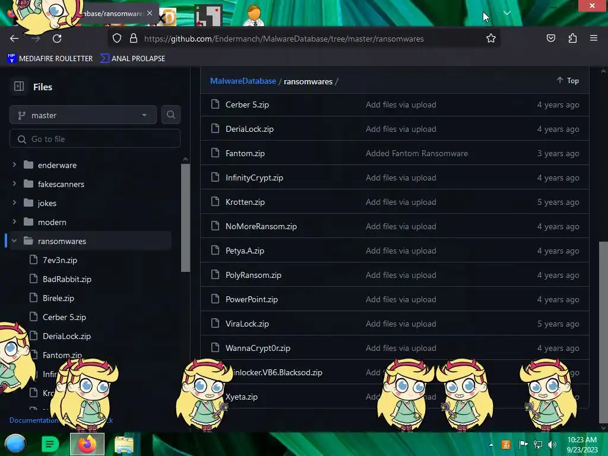Open WannaCrypt0r.zip file entry
This screenshot has height=456, width=608.
point(258,348)
